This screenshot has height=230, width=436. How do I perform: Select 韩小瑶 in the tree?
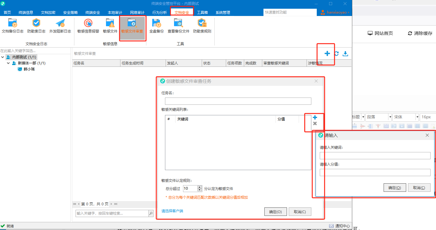29,69
